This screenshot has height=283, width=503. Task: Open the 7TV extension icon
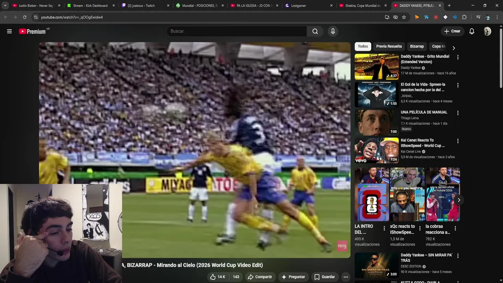point(426,17)
